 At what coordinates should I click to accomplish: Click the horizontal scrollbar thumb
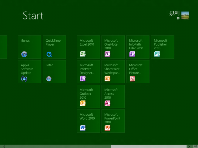148,146
